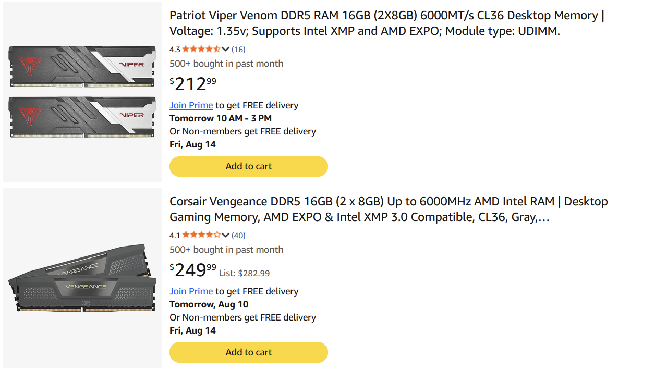Click the 4.1 rating number
This screenshot has width=655, height=369.
(x=175, y=236)
